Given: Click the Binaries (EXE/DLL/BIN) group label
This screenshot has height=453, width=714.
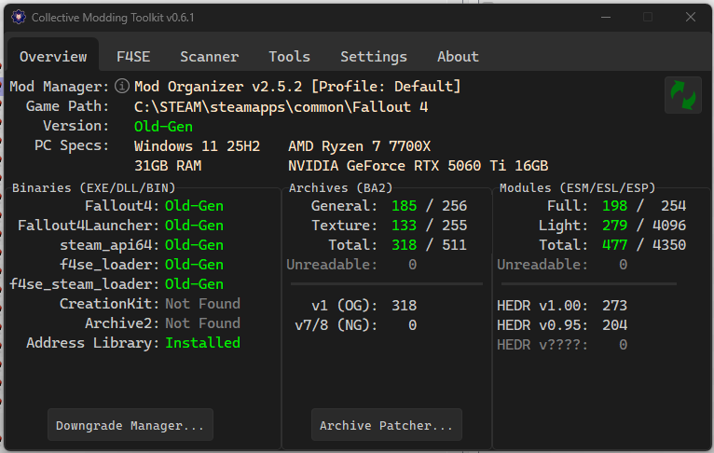Looking at the screenshot, I should 94,187.
